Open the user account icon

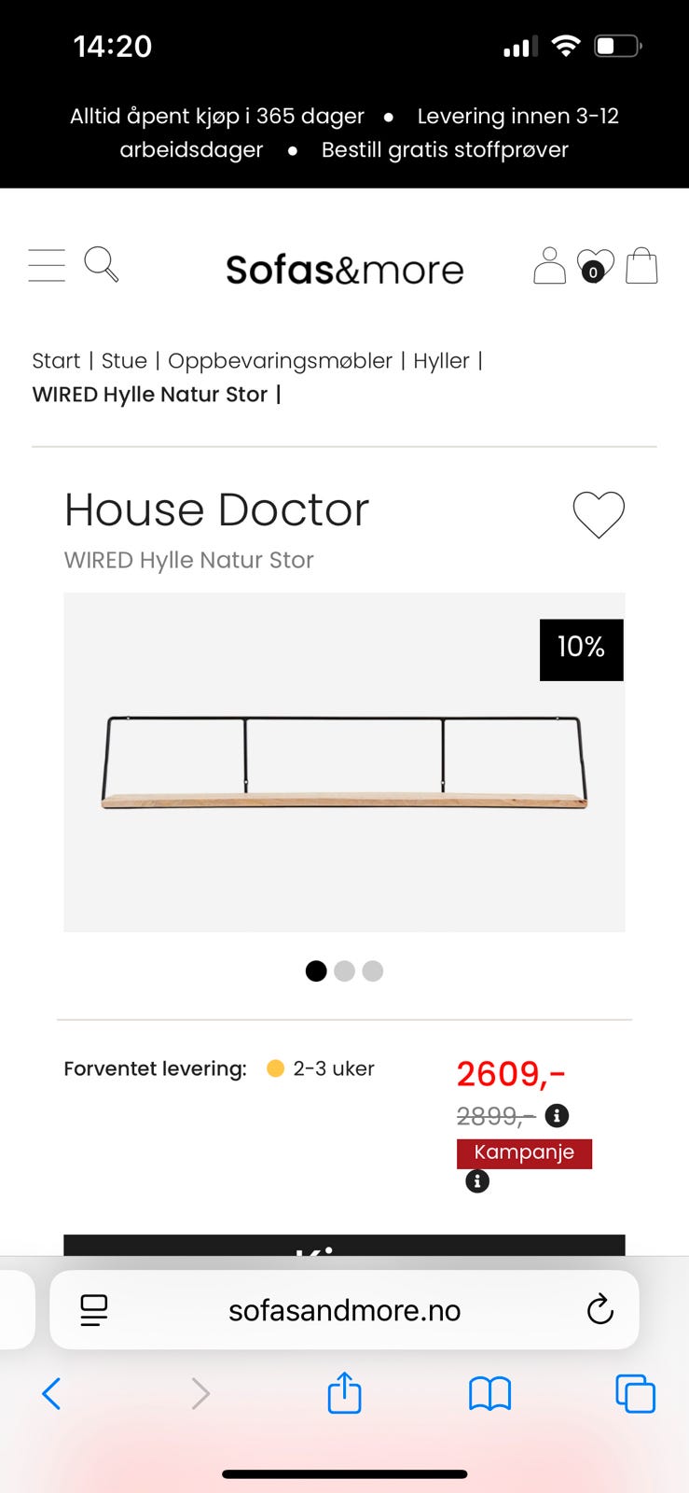tap(549, 266)
